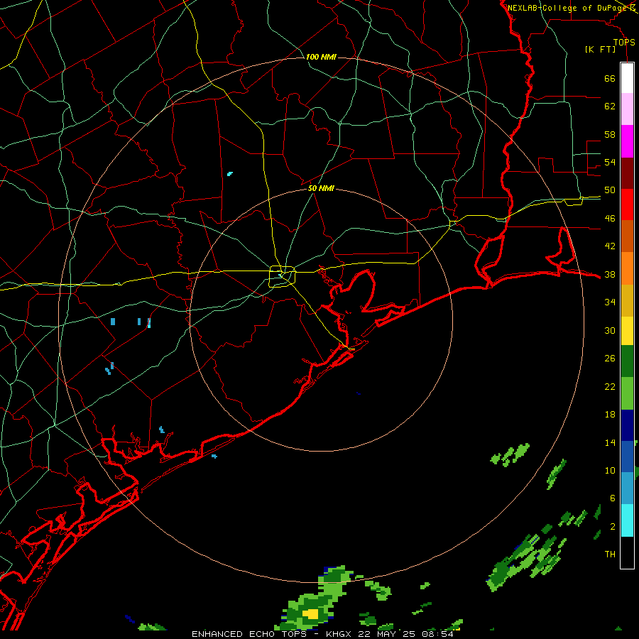Click the yellow Houston beltway loop at center
This screenshot has width=639, height=639.
(283, 276)
